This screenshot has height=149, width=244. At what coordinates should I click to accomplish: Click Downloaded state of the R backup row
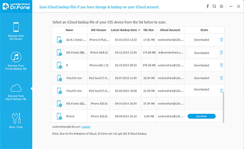(x=202, y=65)
